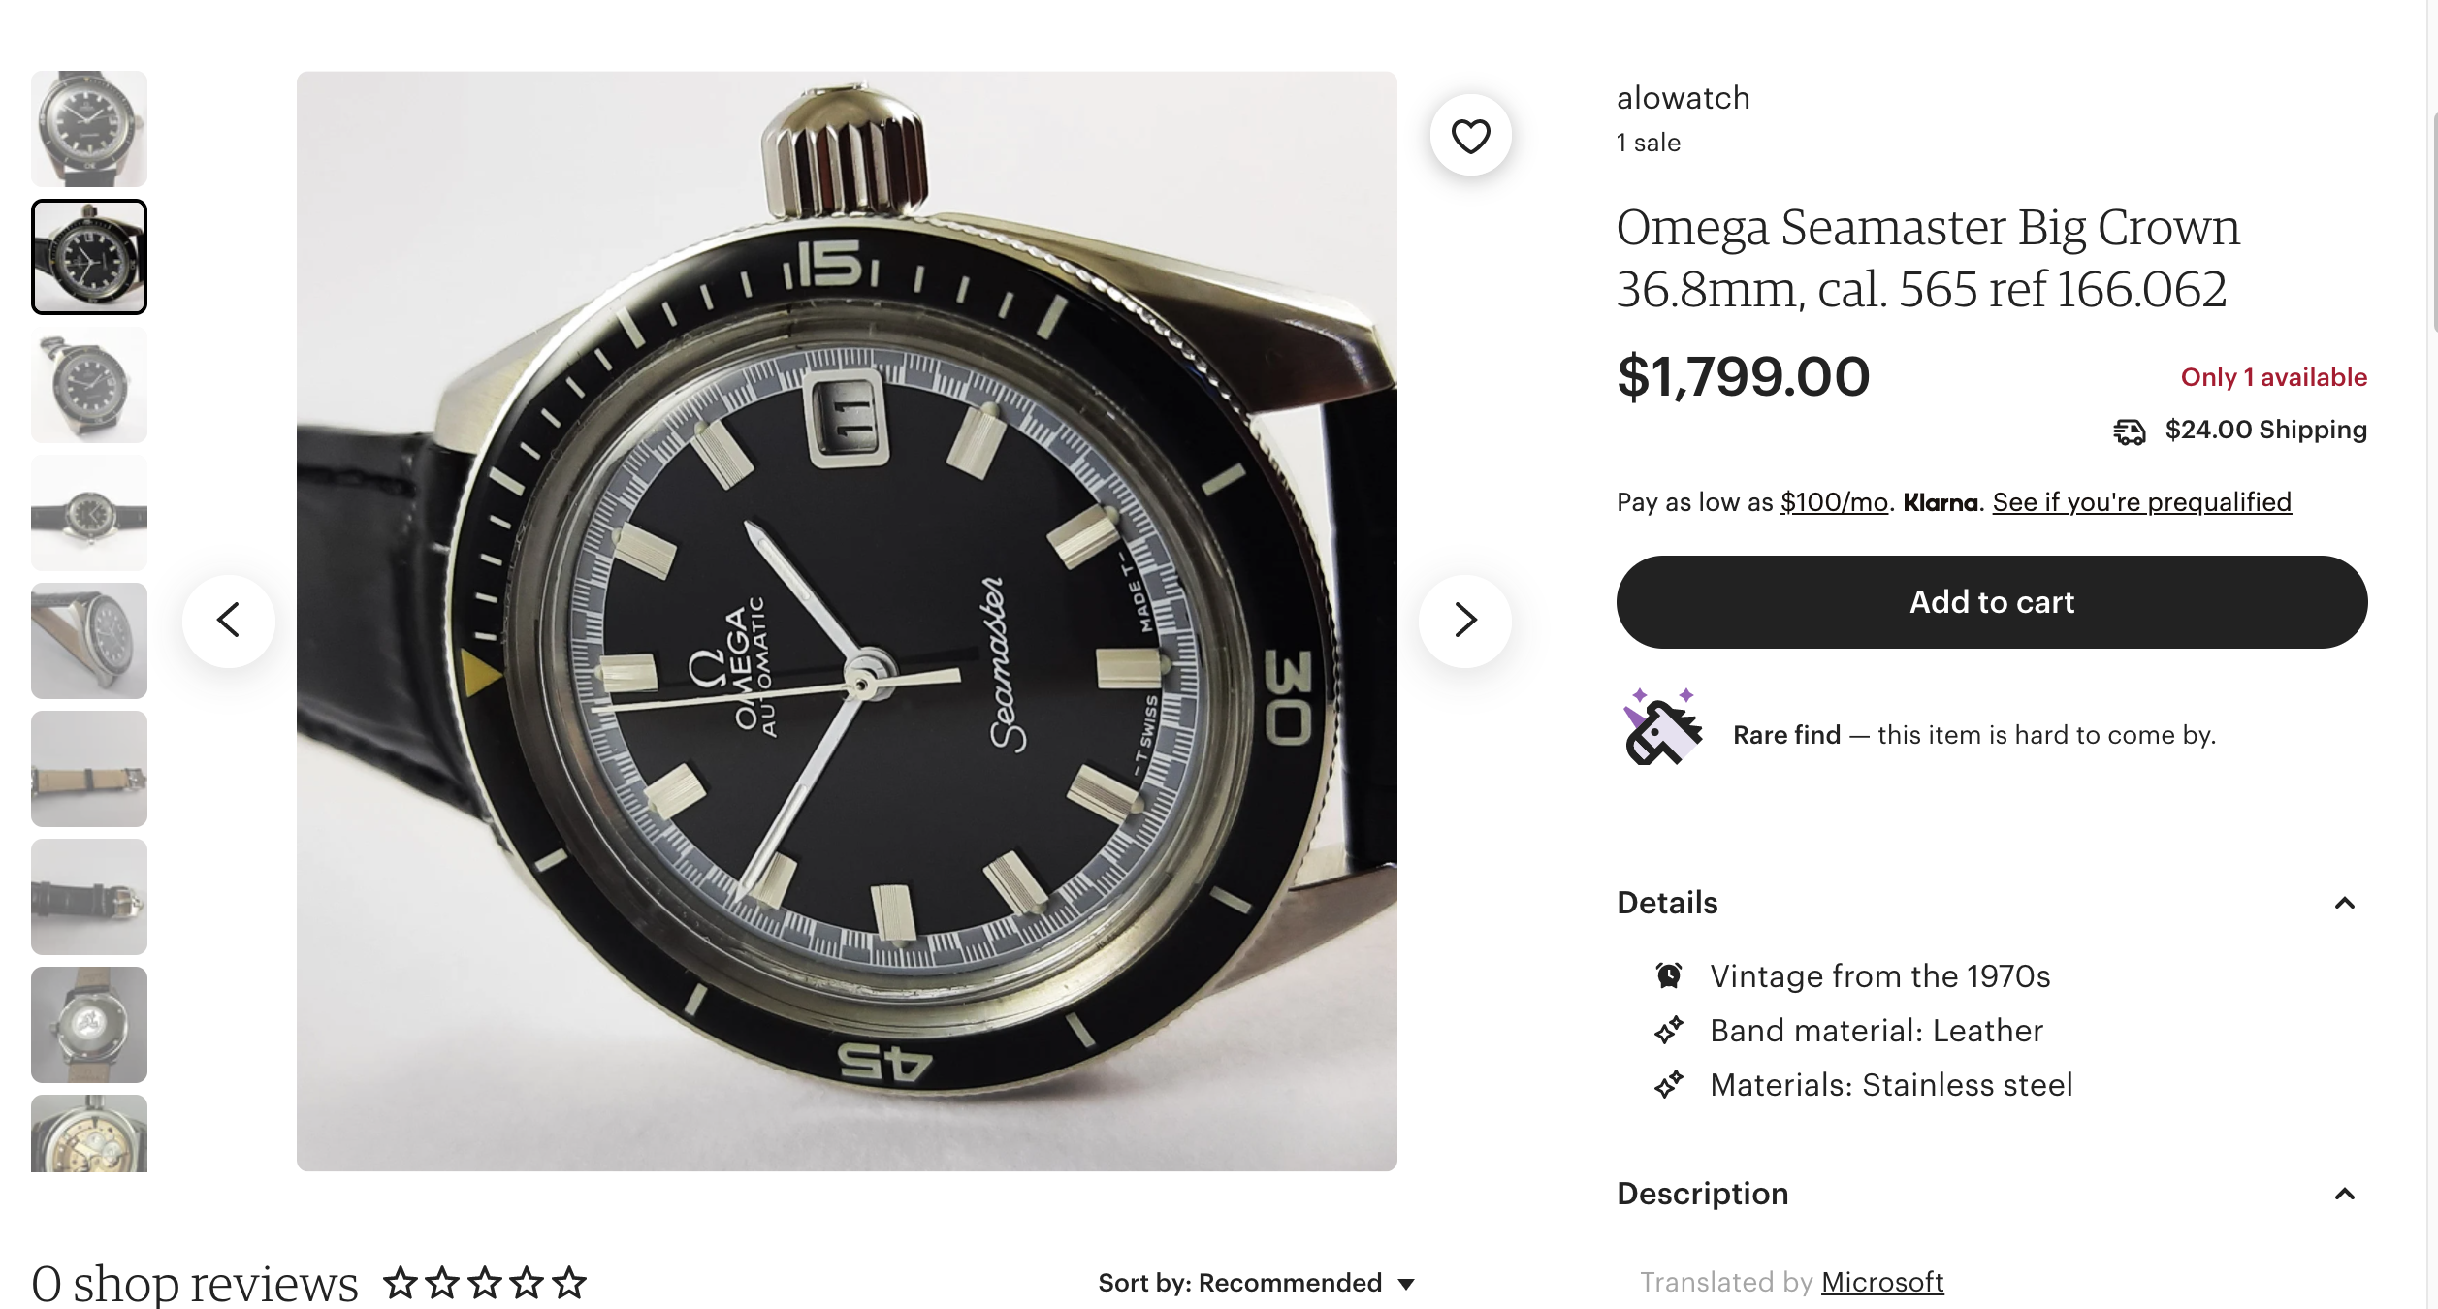
Task: Click the sparkle icon beside Materials
Action: pyautogui.click(x=1669, y=1084)
